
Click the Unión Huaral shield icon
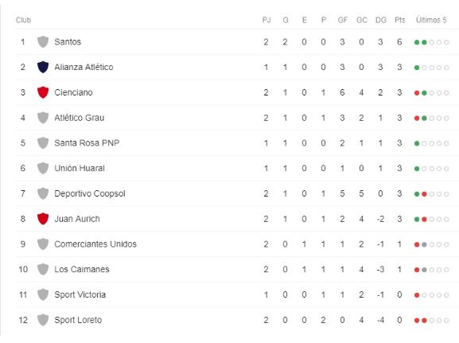click(43, 168)
